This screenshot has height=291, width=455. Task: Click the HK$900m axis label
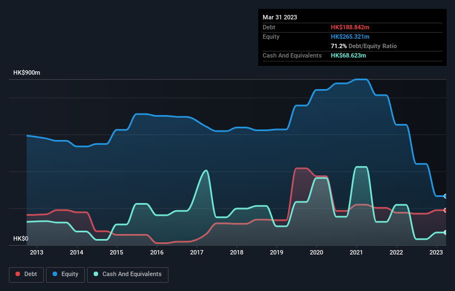27,72
